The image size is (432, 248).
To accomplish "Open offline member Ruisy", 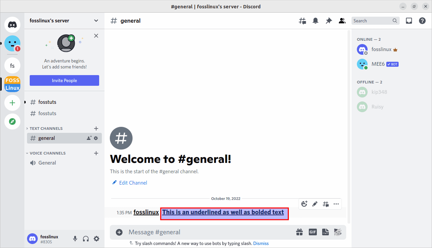I will click(391, 107).
